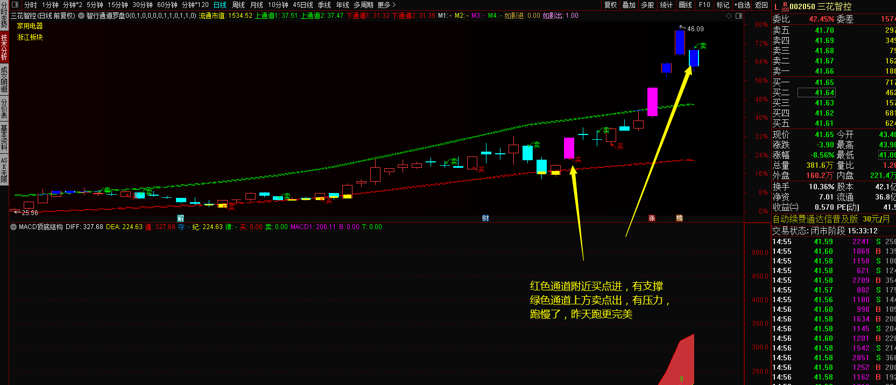This screenshot has height=385, width=896.
Task: Add stock via +自选 button
Action: [742, 5]
